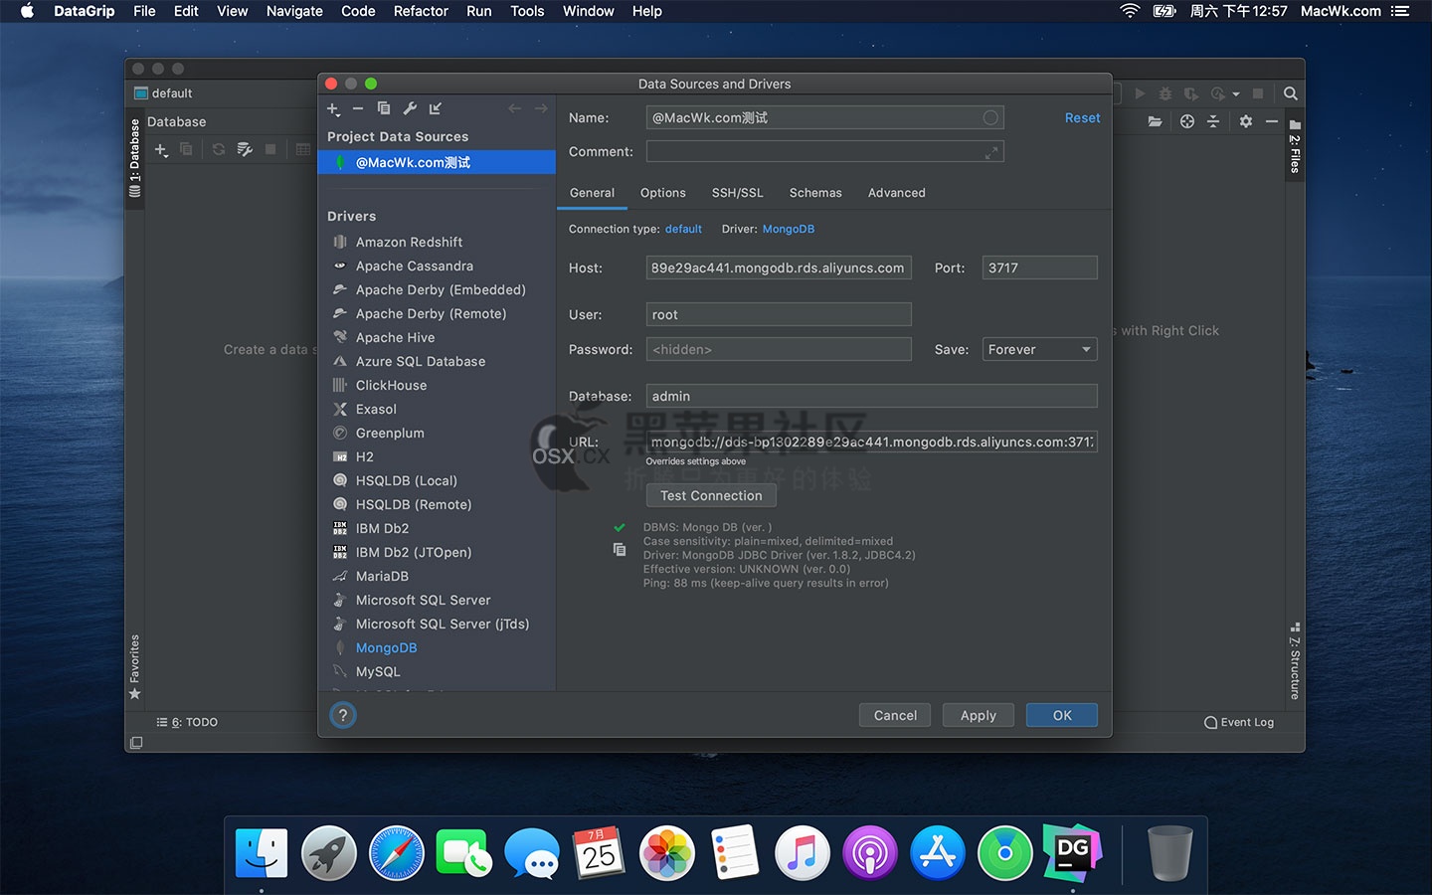
Task: Click the color circle in the Name field
Action: coord(990,117)
